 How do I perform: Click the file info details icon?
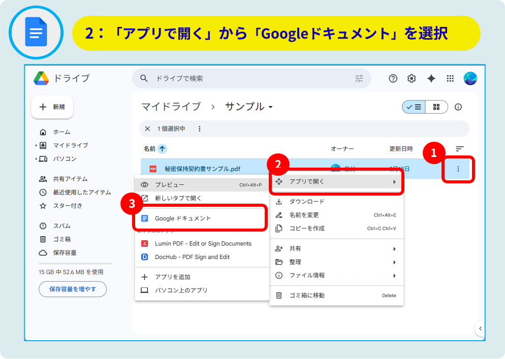click(x=458, y=107)
